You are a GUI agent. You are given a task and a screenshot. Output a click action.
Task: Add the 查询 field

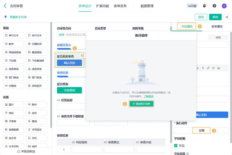(36, 121)
